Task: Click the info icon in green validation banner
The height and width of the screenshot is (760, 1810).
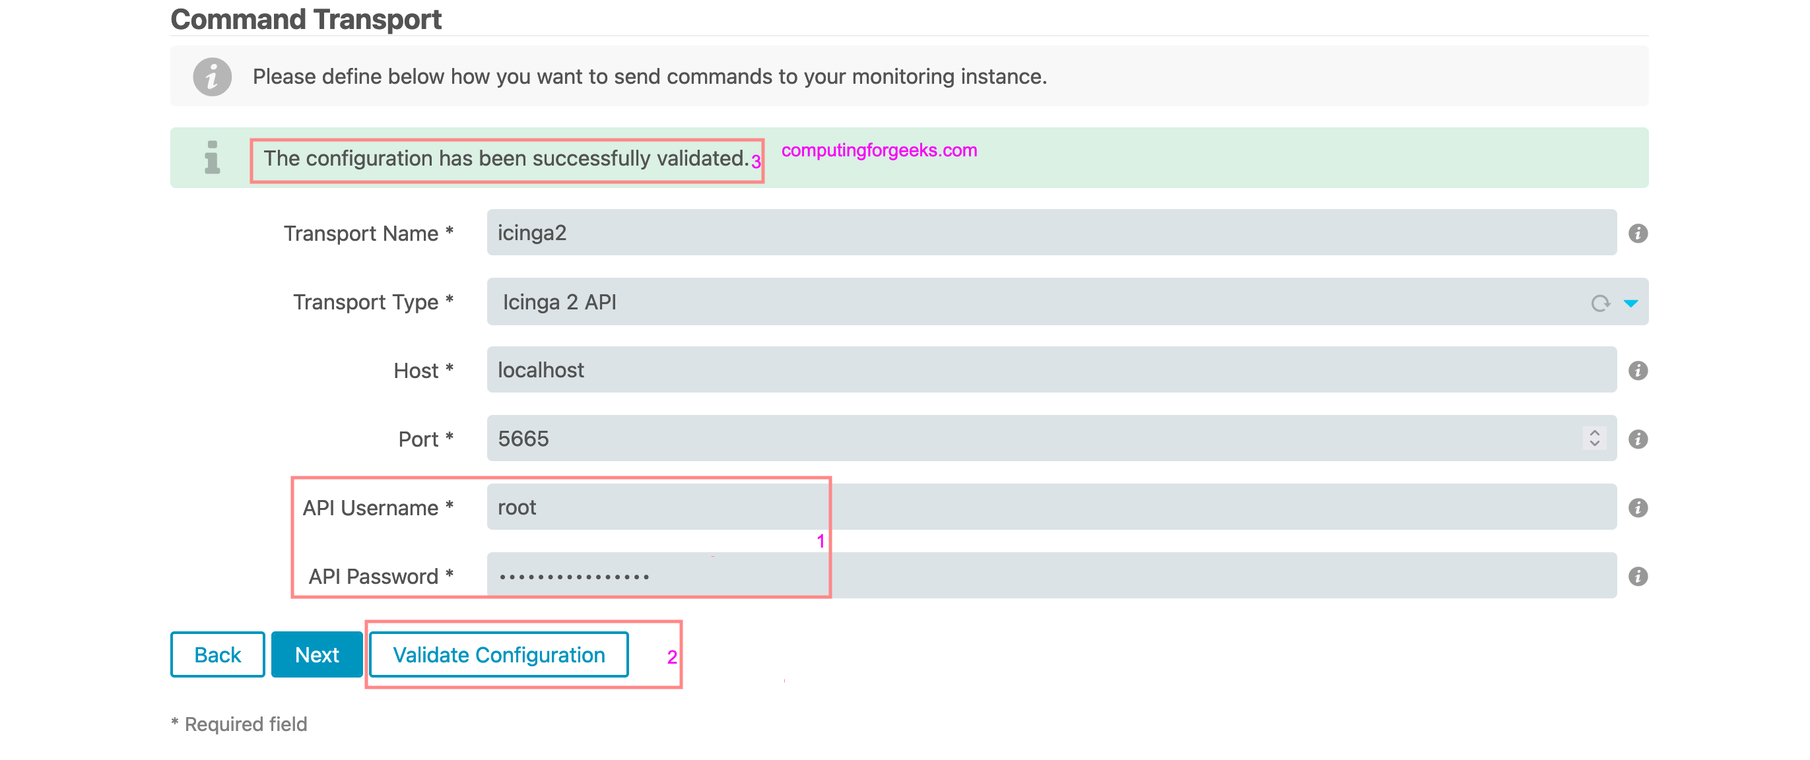Action: (x=211, y=157)
